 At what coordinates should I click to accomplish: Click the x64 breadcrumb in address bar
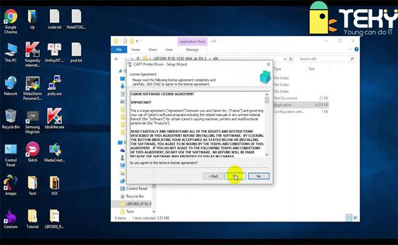(216, 59)
